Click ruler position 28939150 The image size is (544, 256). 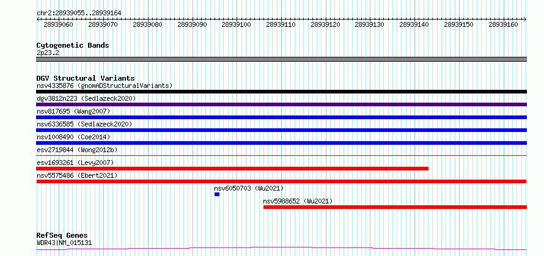(459, 24)
